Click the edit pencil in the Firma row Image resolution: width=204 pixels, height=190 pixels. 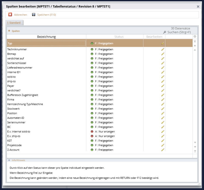162,100
